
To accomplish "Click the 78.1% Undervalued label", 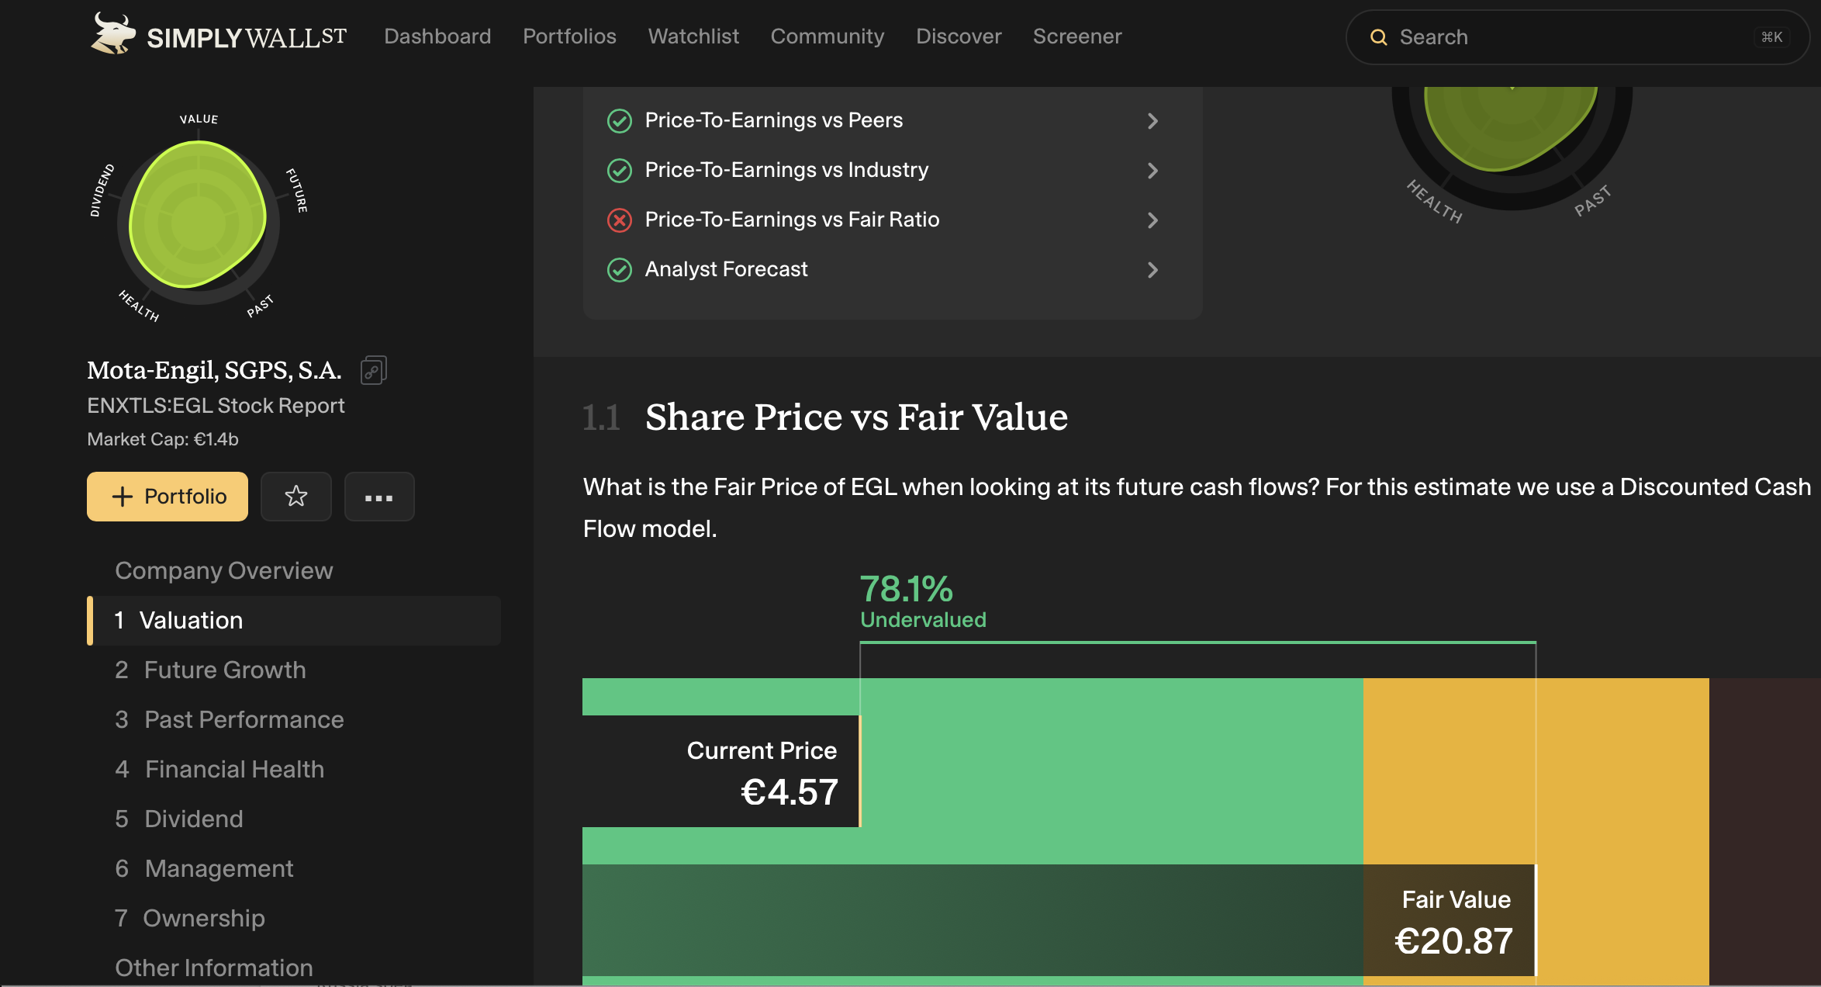I will [x=923, y=601].
